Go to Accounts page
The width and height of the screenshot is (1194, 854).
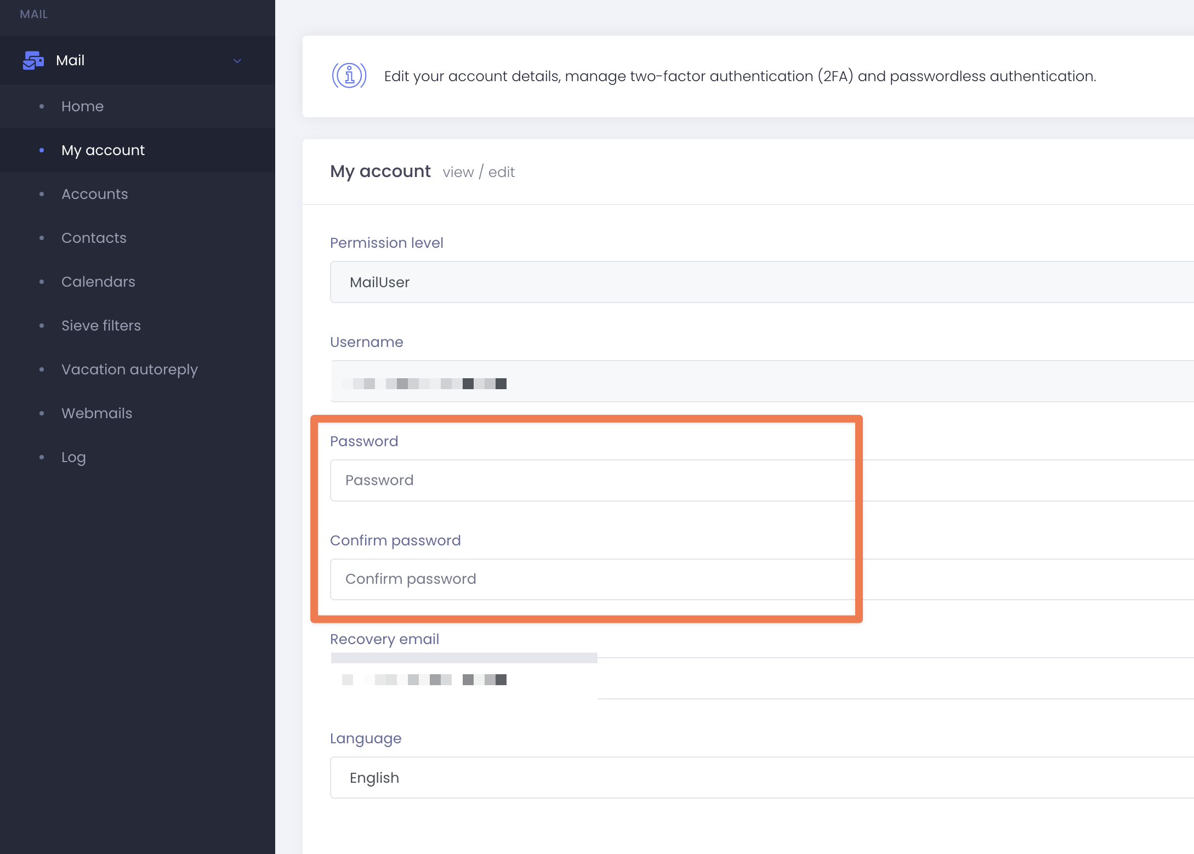[x=94, y=194]
